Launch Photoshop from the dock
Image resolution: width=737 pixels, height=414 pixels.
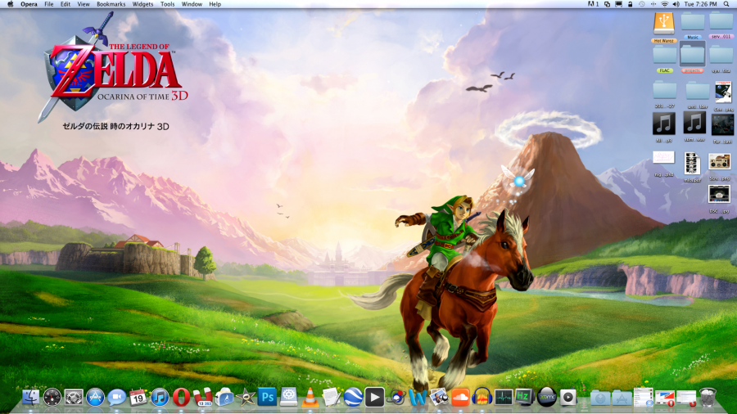(268, 398)
